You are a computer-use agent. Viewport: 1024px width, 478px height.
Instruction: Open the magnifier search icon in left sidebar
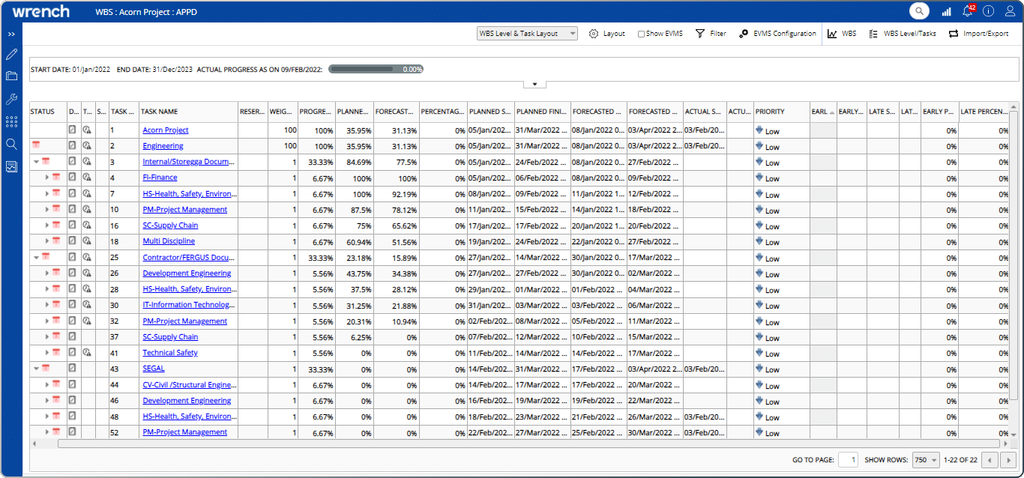click(x=11, y=144)
